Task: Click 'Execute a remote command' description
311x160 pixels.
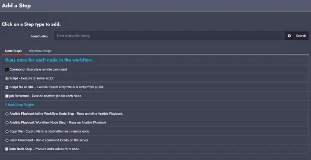Action: [x=47, y=69]
